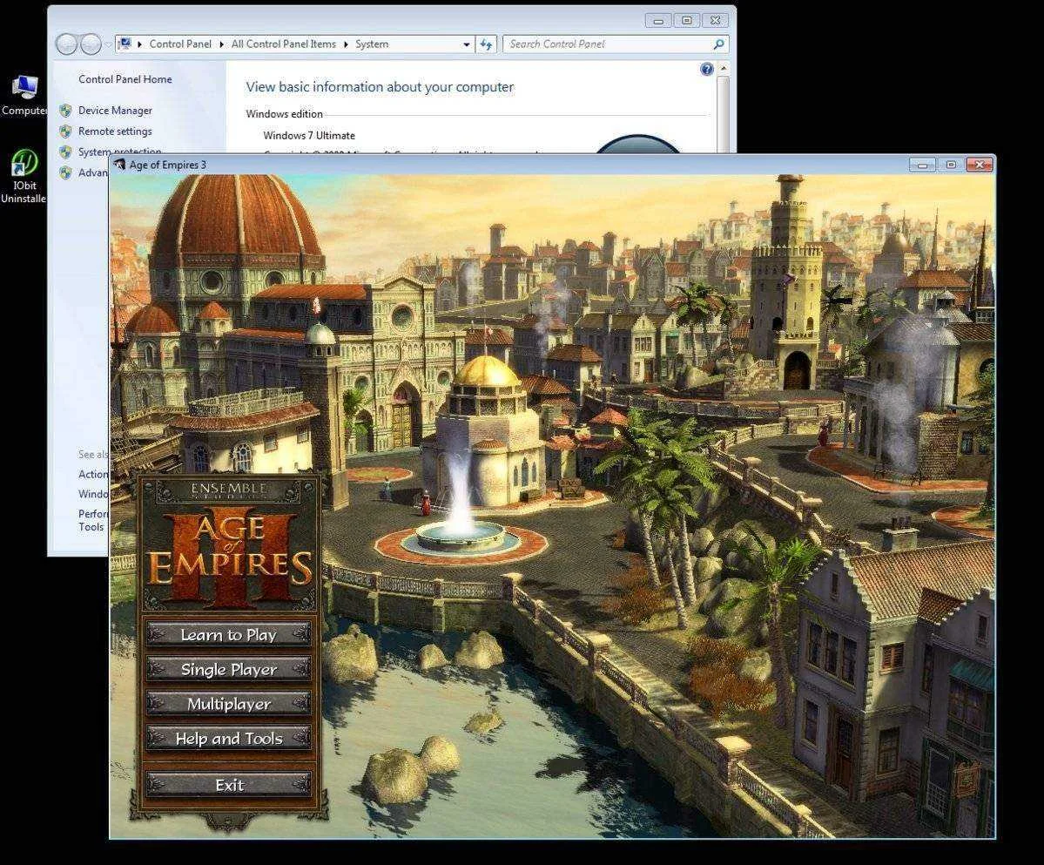Close the Control Panel window
Image resolution: width=1044 pixels, height=865 pixels.
pyautogui.click(x=715, y=21)
